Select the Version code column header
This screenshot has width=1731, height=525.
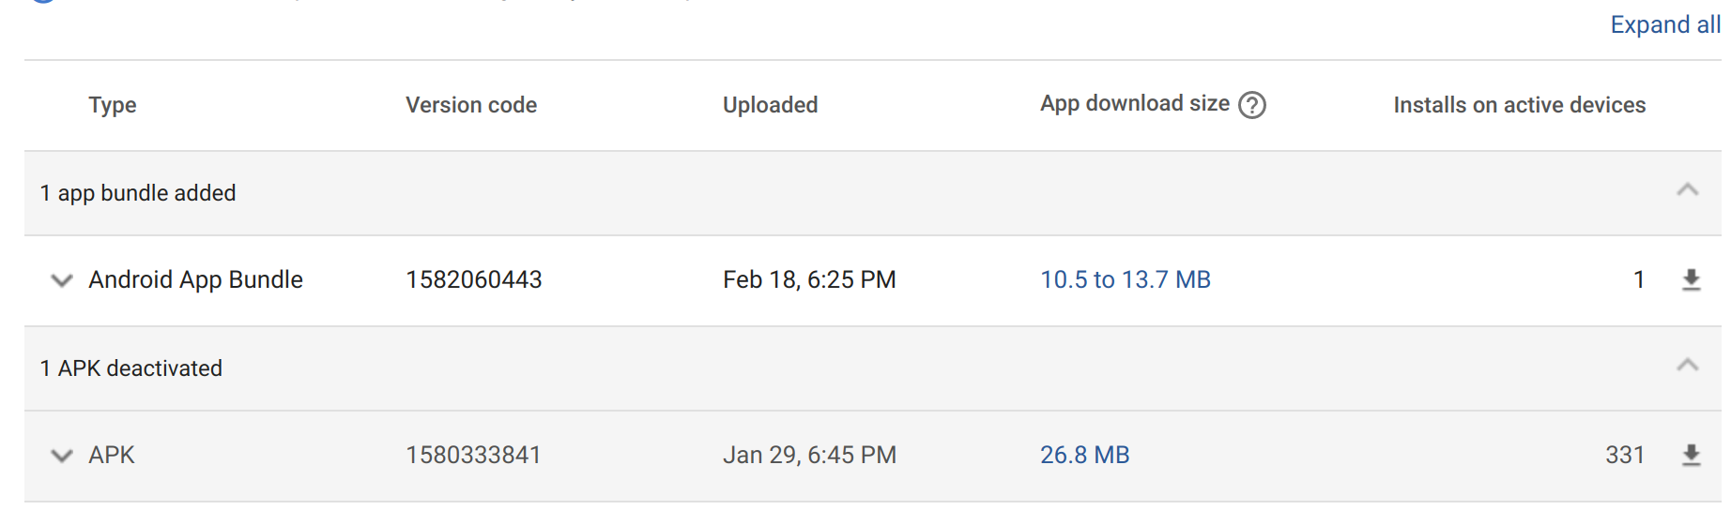pos(471,105)
